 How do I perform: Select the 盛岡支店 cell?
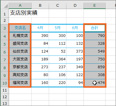pos(20,44)
